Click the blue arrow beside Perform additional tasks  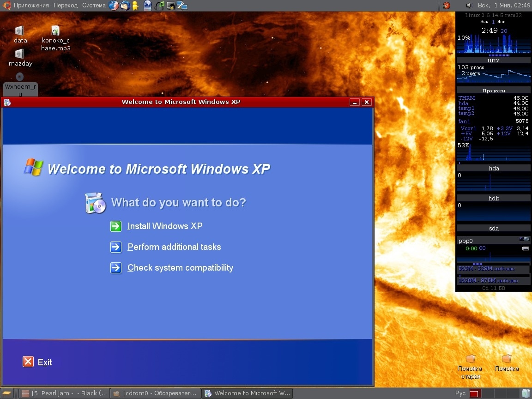116,247
